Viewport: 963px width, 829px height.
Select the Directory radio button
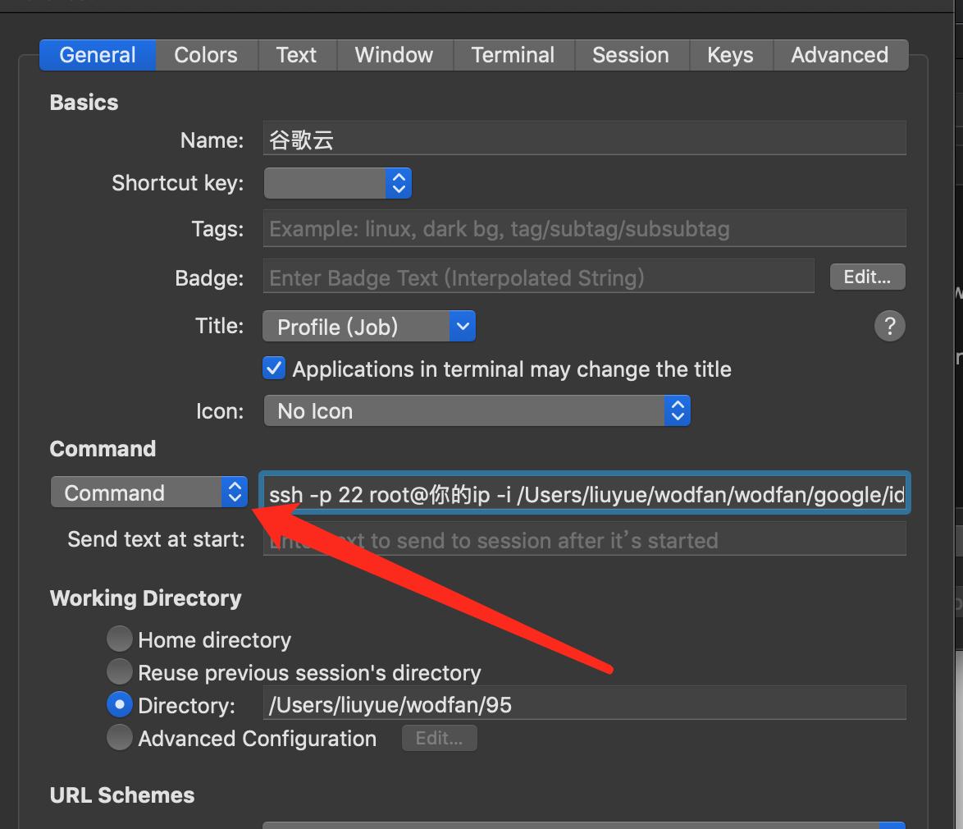tap(120, 705)
